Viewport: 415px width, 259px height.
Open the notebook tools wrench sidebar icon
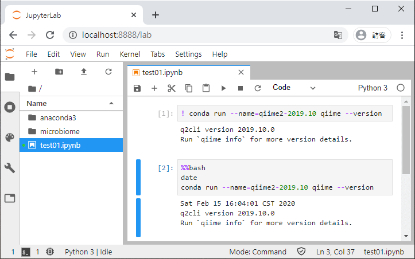click(x=10, y=168)
